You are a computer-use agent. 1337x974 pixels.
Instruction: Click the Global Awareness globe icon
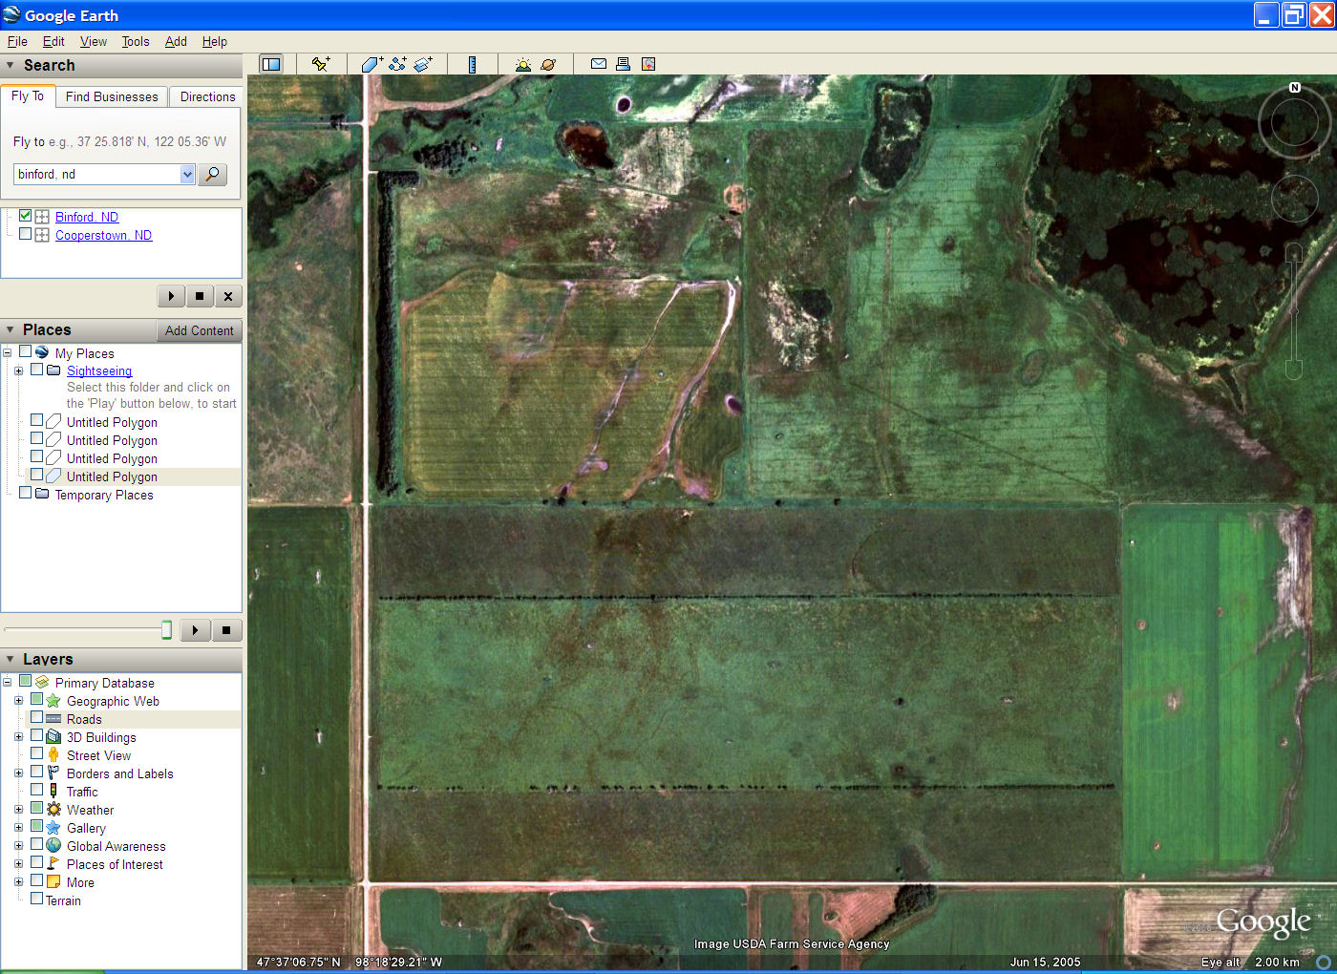53,846
